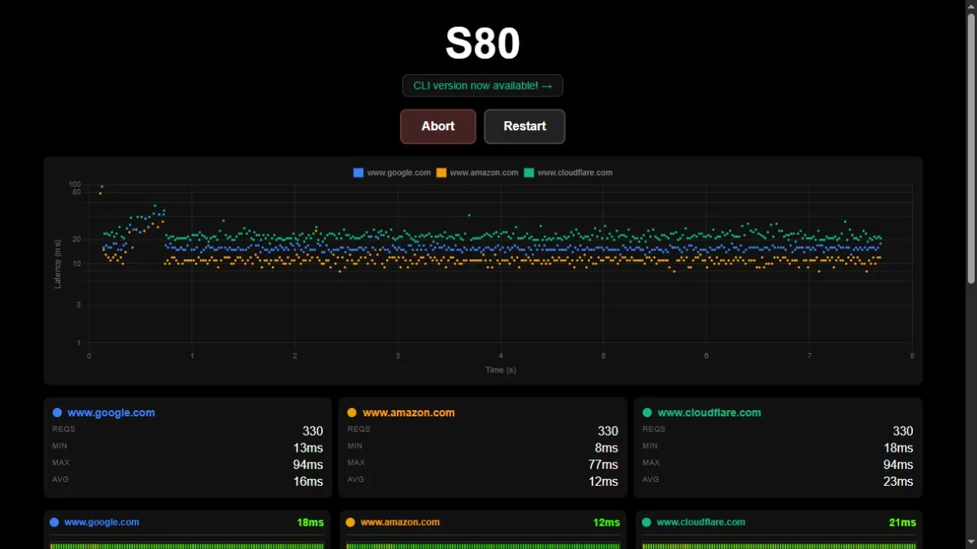
Task: Click amazon card MAX value 77ms
Action: click(x=603, y=464)
